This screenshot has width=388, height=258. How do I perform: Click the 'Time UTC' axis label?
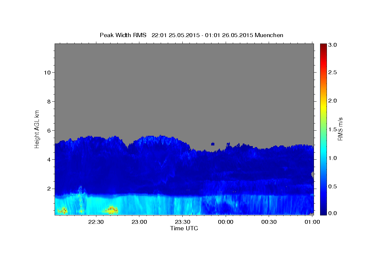pos(184,228)
